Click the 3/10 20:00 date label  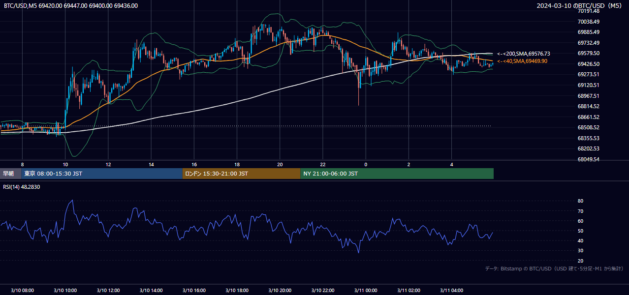(x=280, y=291)
